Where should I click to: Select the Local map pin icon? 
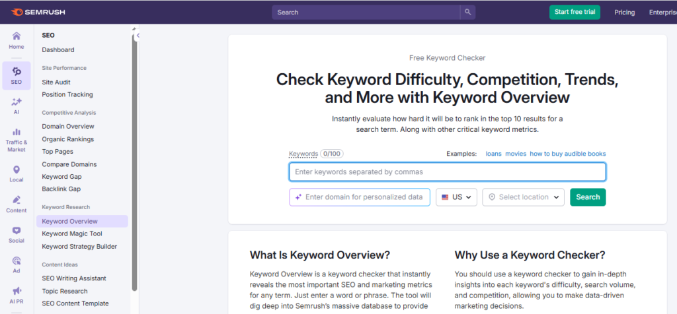17,170
